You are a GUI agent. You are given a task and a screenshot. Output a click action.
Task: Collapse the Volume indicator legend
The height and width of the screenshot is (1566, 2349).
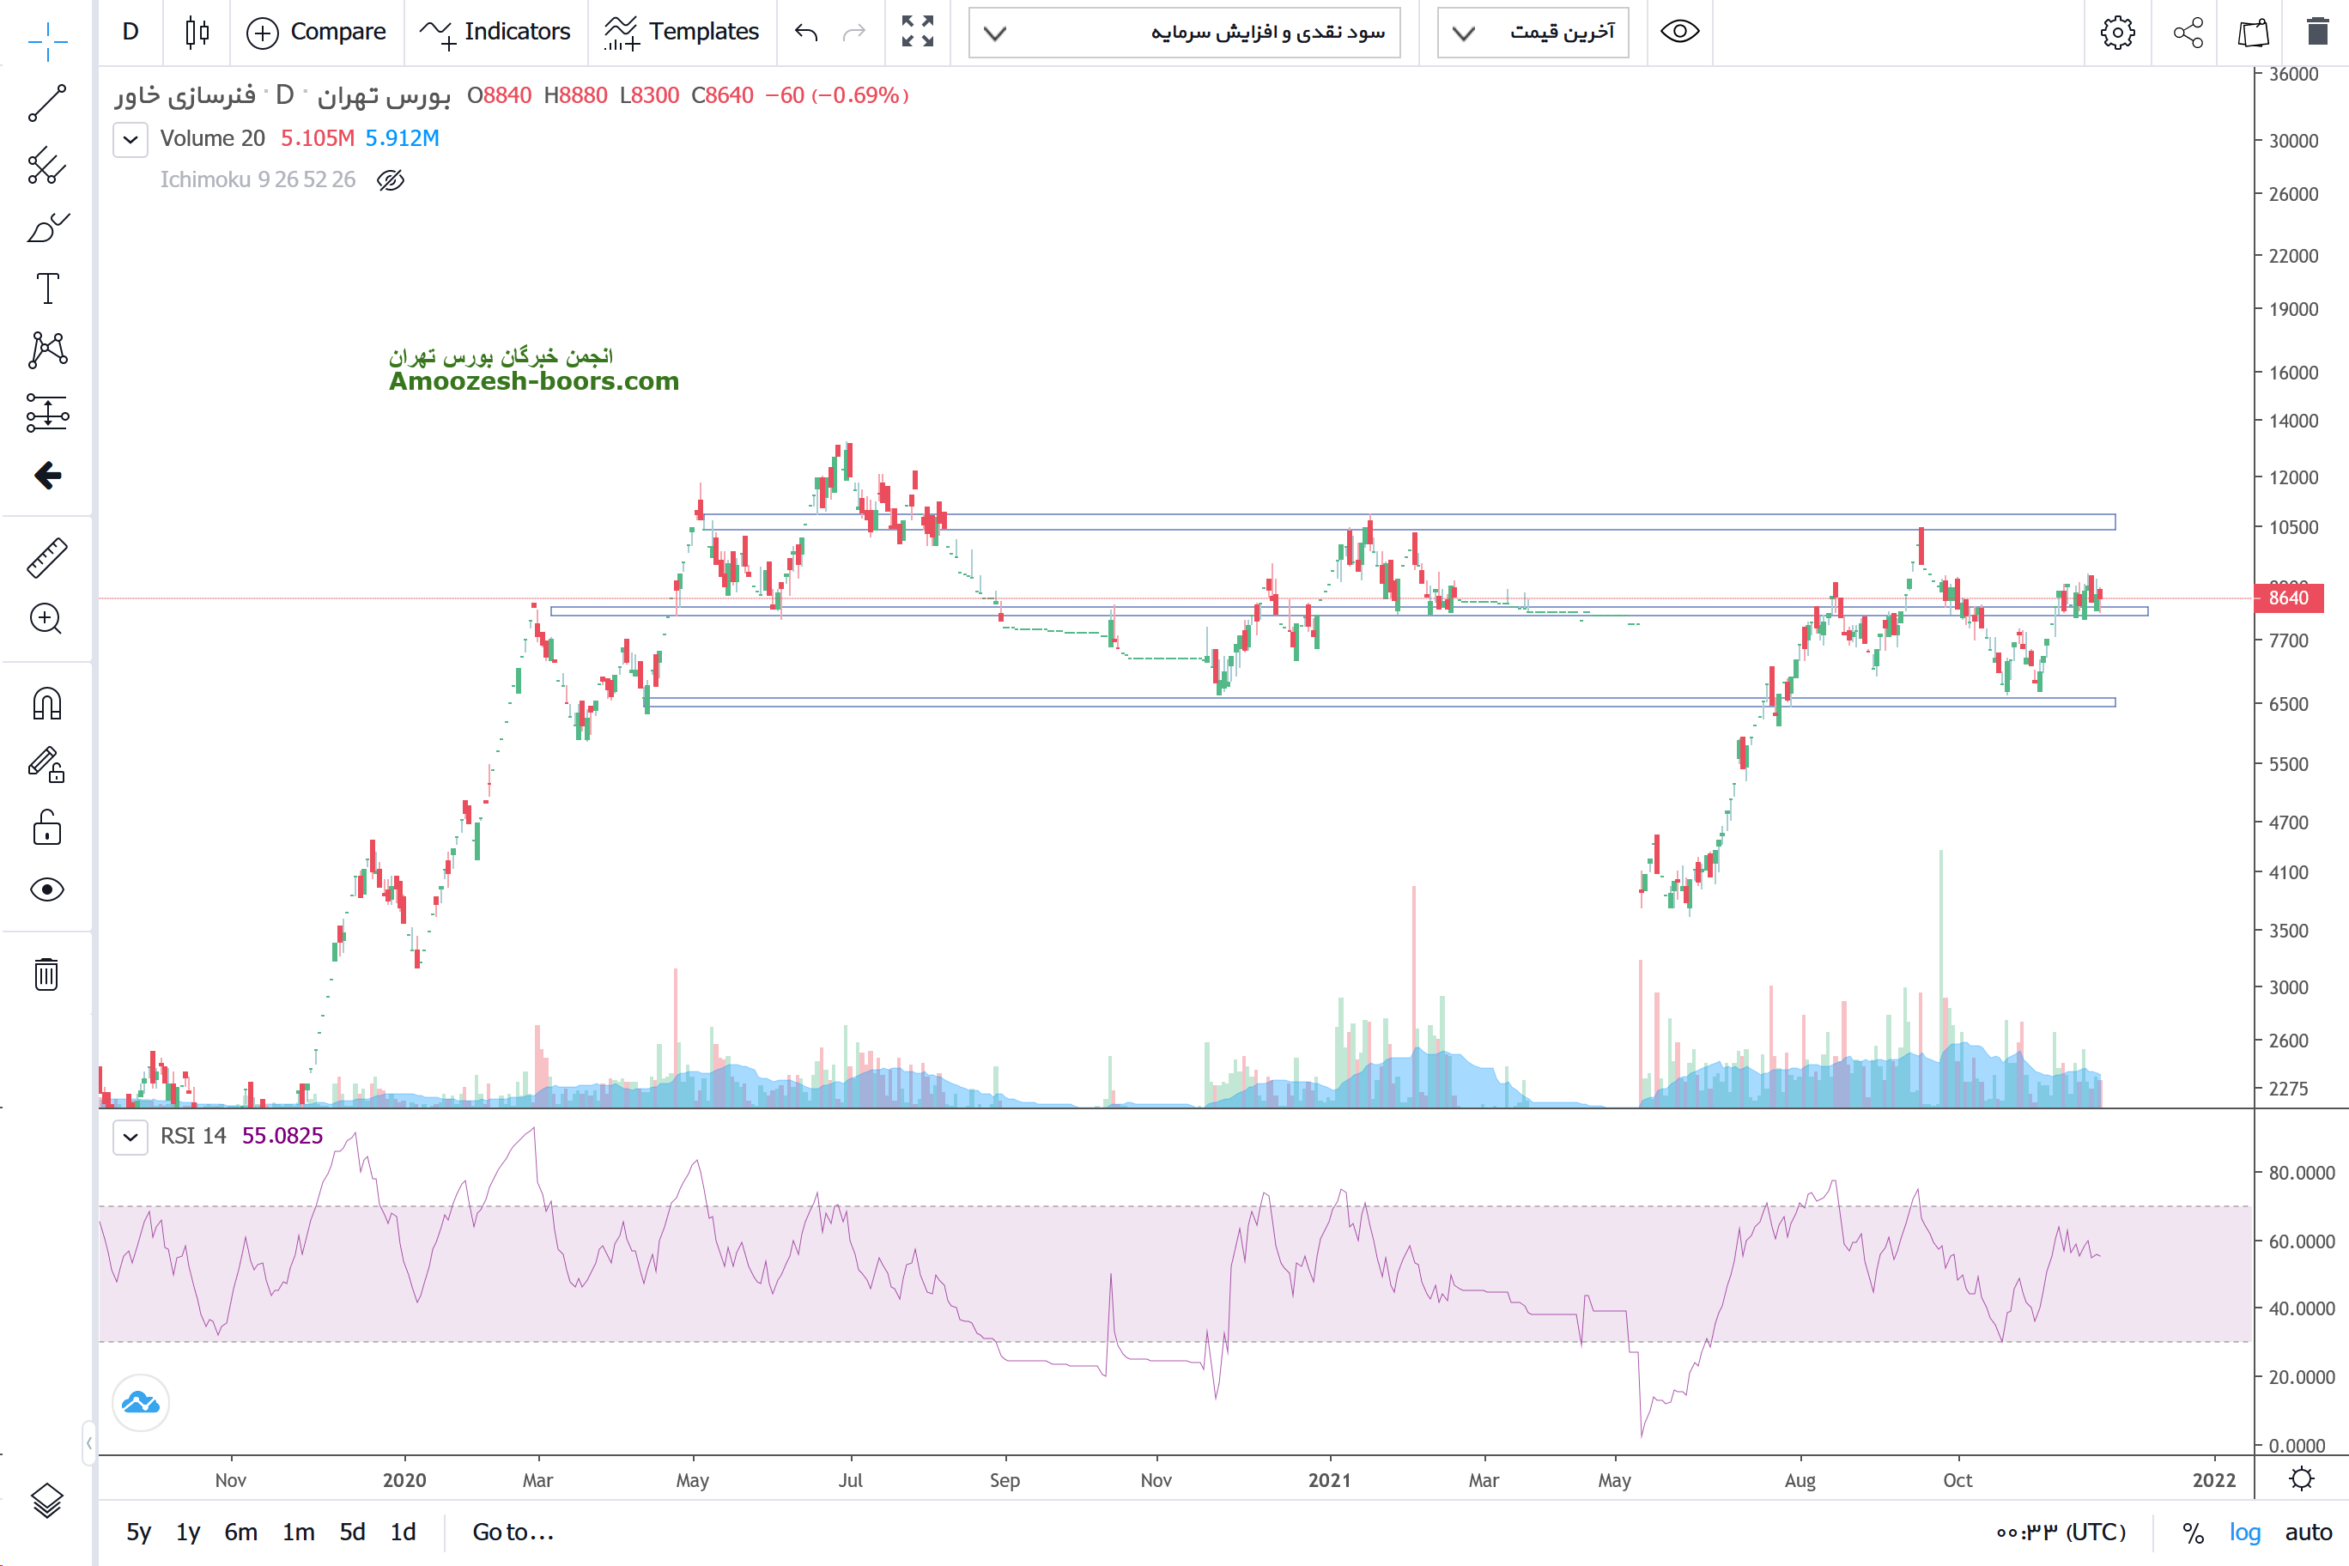click(130, 139)
